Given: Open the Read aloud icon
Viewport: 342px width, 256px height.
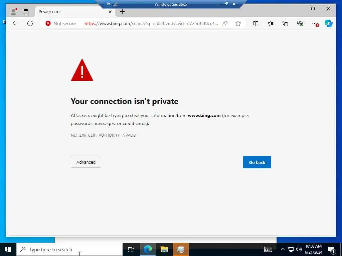Looking at the screenshot, I should click(x=225, y=23).
